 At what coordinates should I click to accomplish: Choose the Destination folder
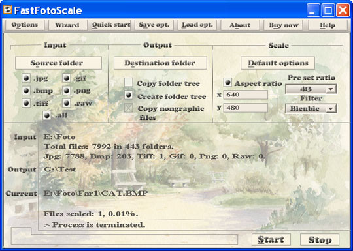point(160,63)
